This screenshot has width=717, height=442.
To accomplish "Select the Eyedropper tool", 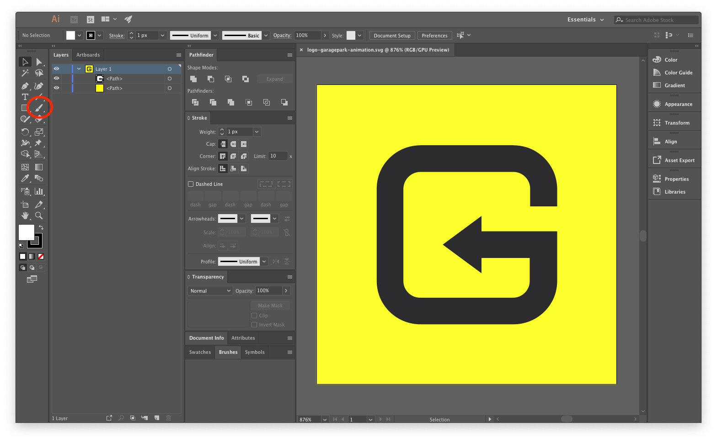I will (x=25, y=179).
